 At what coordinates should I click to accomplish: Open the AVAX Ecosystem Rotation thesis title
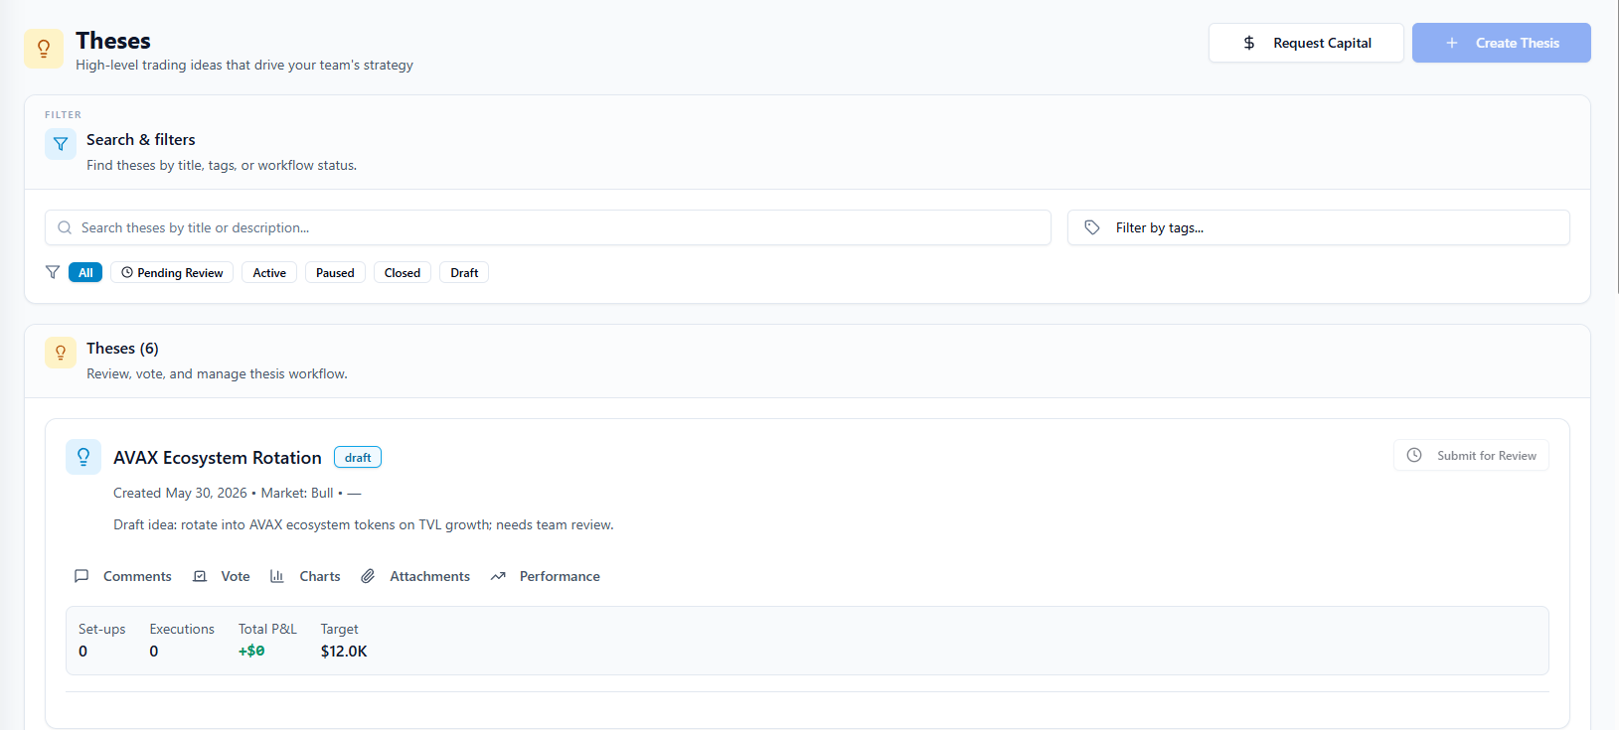pyautogui.click(x=218, y=458)
